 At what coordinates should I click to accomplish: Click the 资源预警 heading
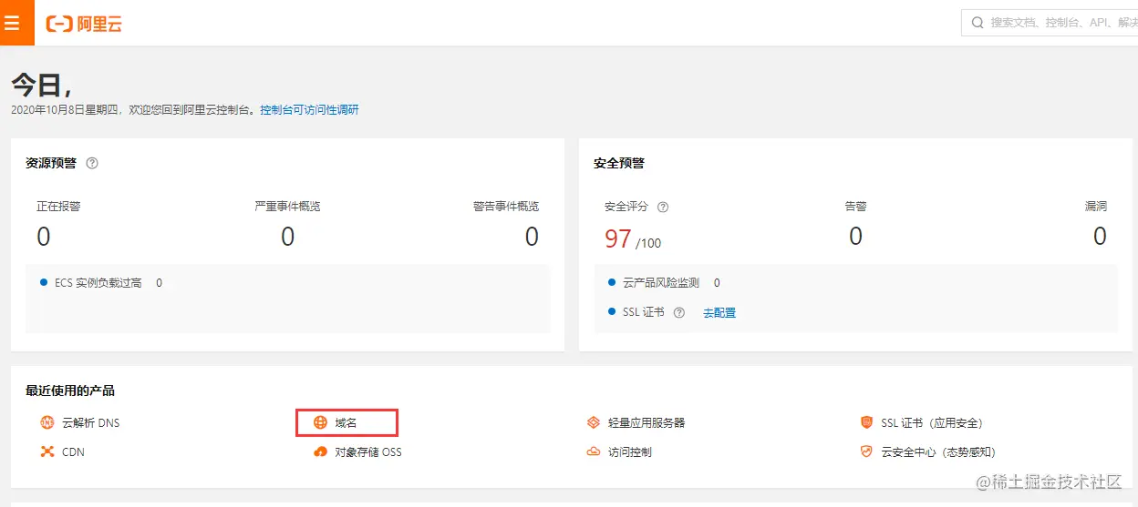[x=51, y=163]
